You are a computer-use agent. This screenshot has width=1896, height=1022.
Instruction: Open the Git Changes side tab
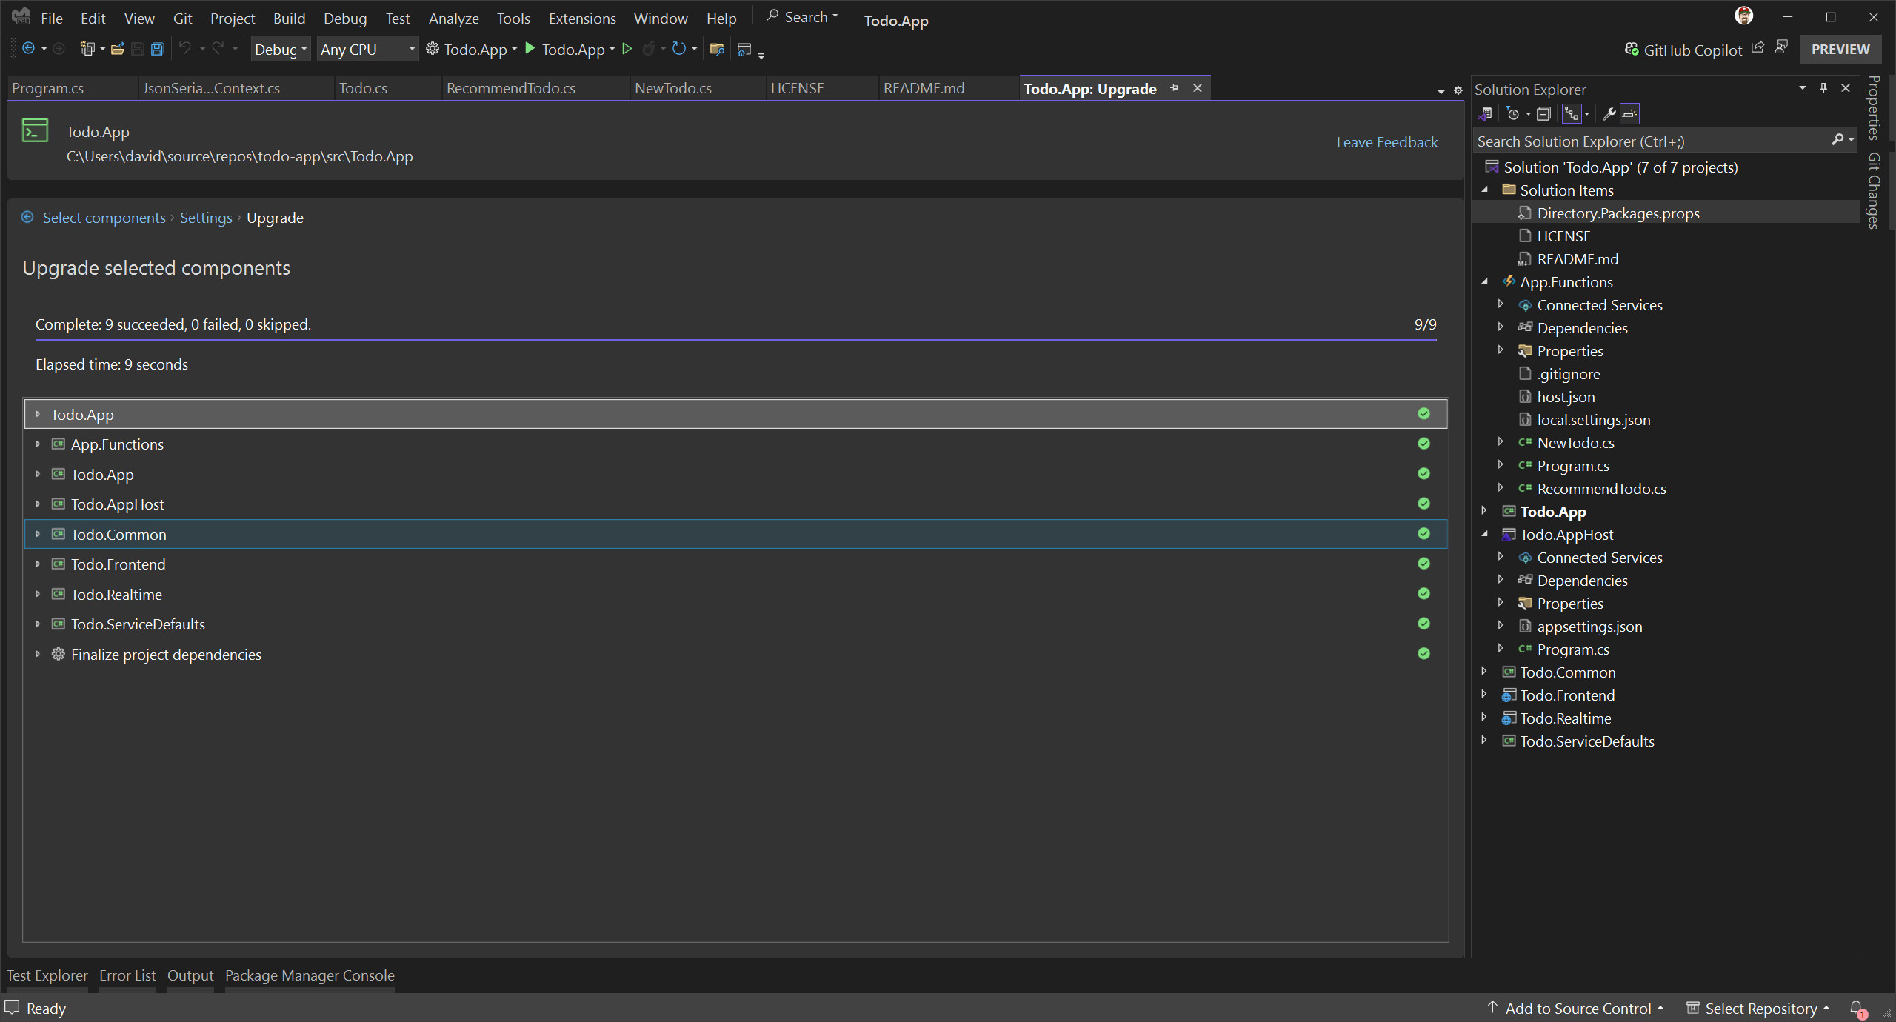point(1874,190)
